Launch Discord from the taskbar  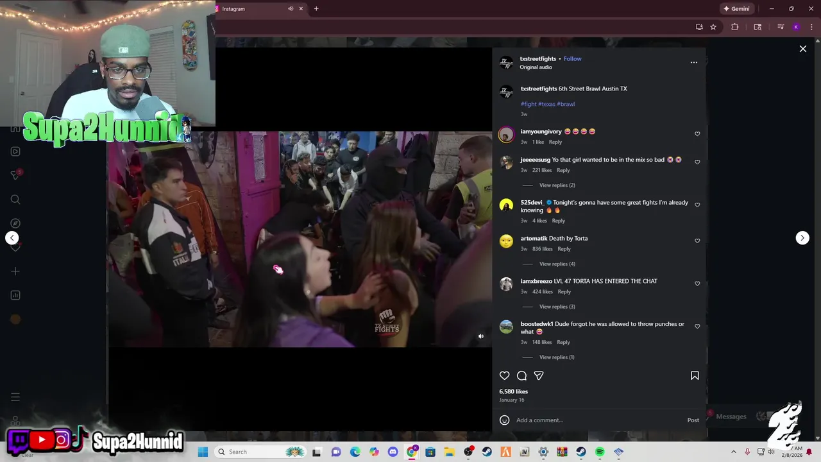pyautogui.click(x=393, y=452)
